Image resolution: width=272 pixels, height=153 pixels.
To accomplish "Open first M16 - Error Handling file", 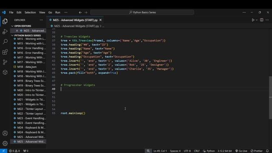I will (28, 48).
